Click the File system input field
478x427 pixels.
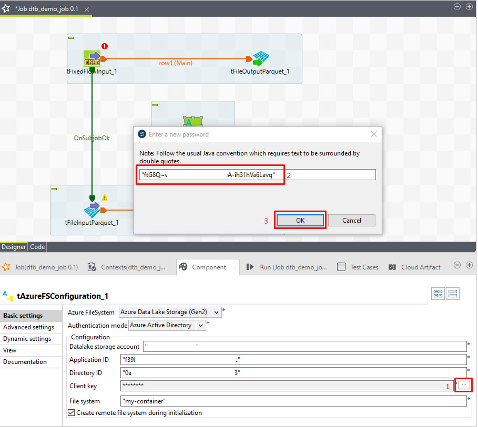[x=293, y=401]
